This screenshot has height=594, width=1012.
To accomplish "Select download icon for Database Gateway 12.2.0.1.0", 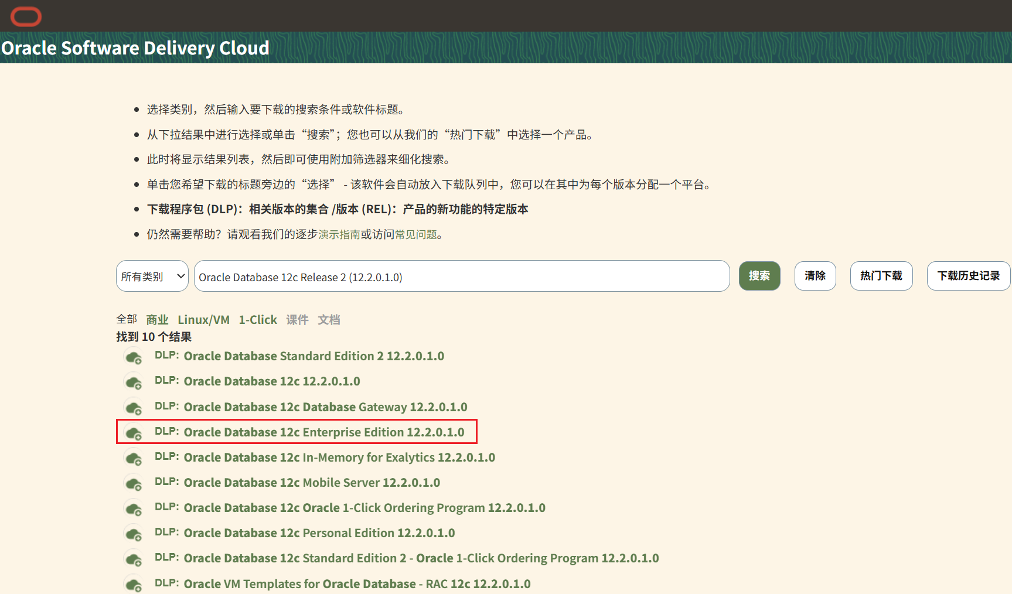I will tap(134, 408).
